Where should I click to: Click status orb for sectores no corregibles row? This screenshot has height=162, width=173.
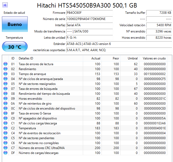tap(5, 143)
